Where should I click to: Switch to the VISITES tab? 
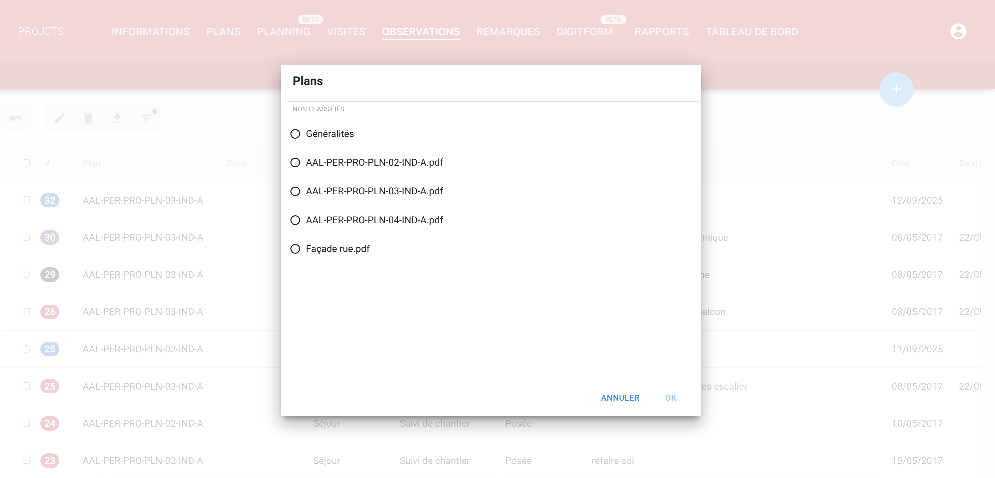(x=346, y=32)
